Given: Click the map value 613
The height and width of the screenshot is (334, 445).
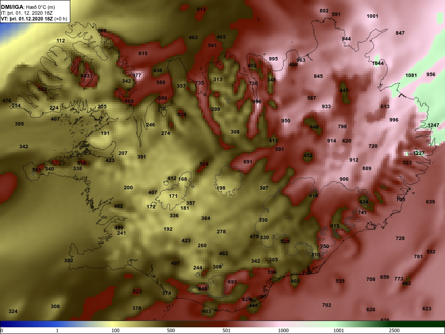Looking at the screenshot, I should (385, 106).
